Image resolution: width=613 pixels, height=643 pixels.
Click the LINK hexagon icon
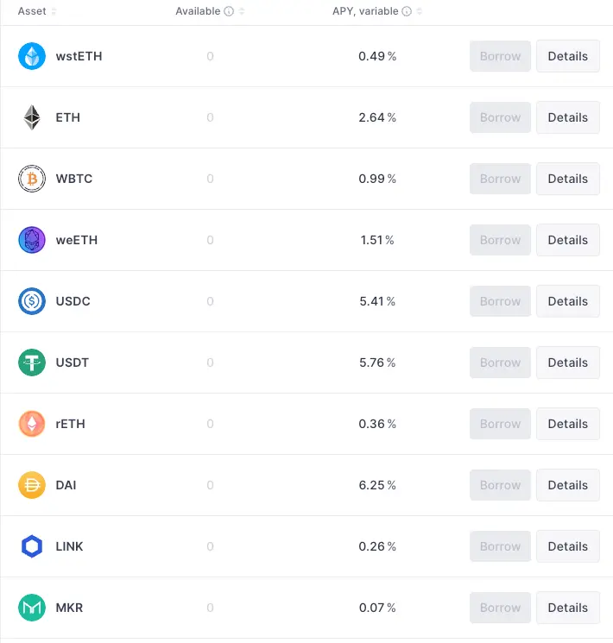(32, 546)
